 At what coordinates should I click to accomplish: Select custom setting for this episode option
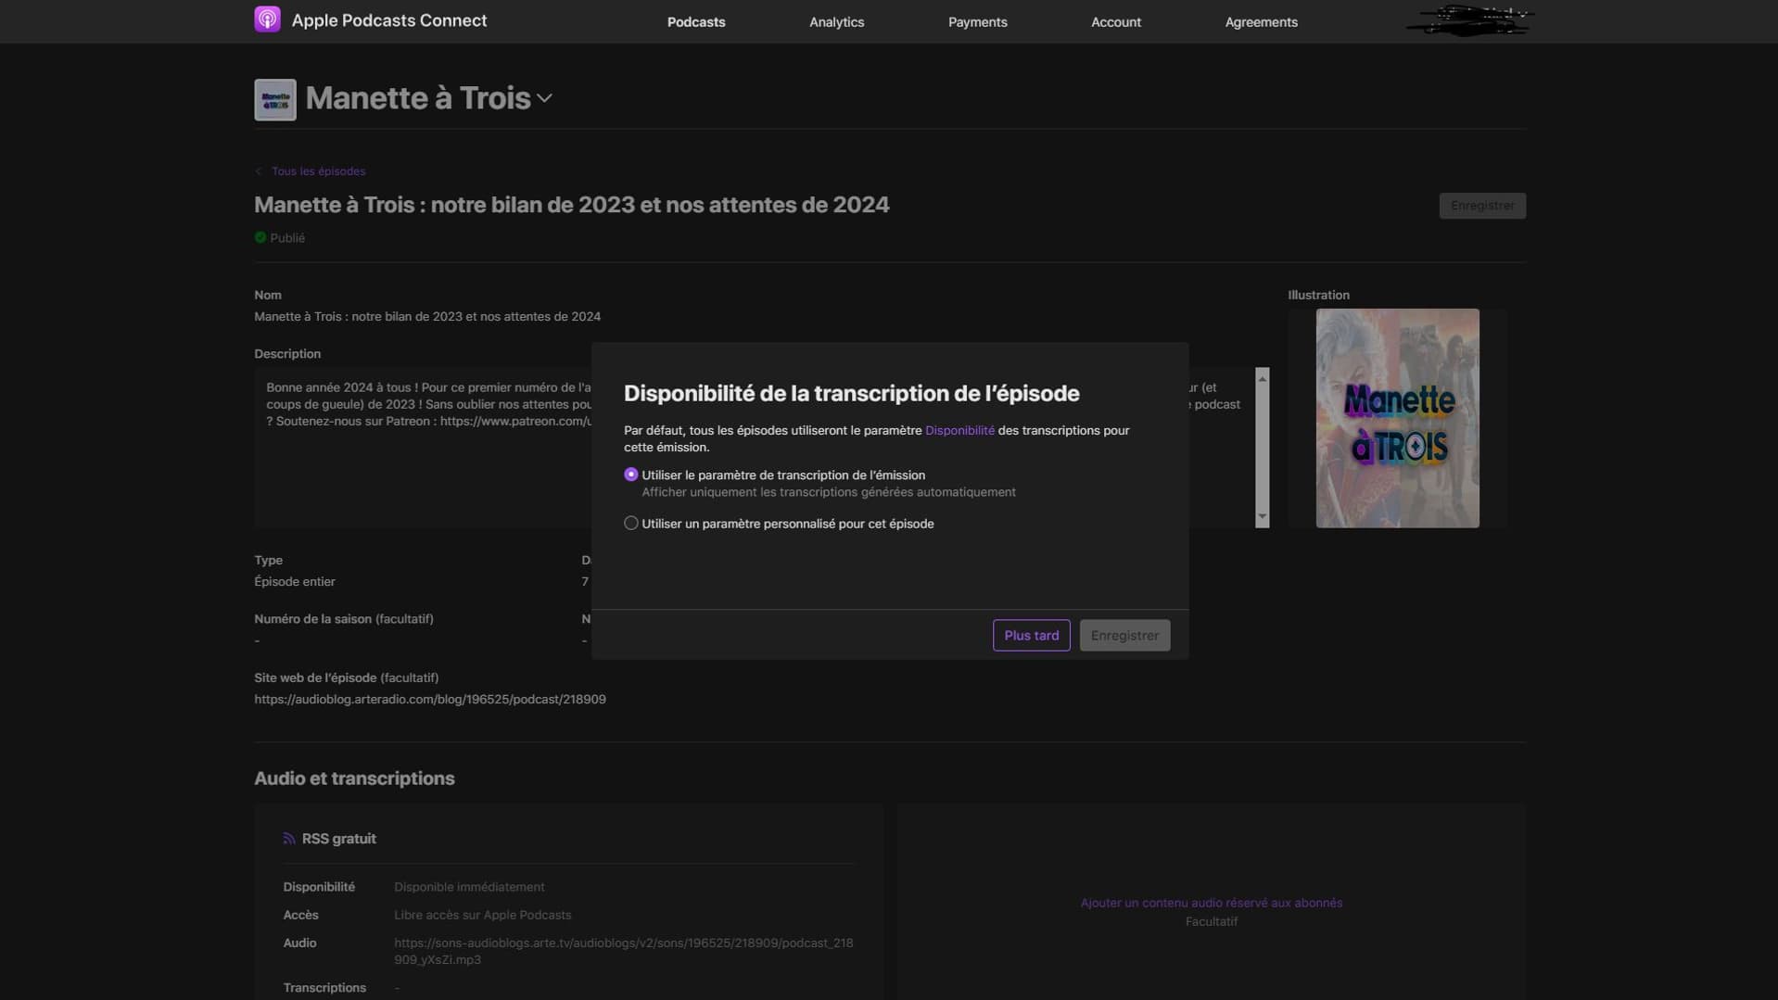(x=631, y=524)
